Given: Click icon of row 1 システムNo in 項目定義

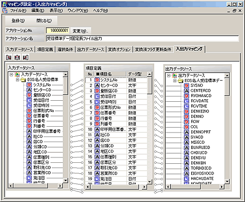Looking at the screenshot, I should coord(97,80).
